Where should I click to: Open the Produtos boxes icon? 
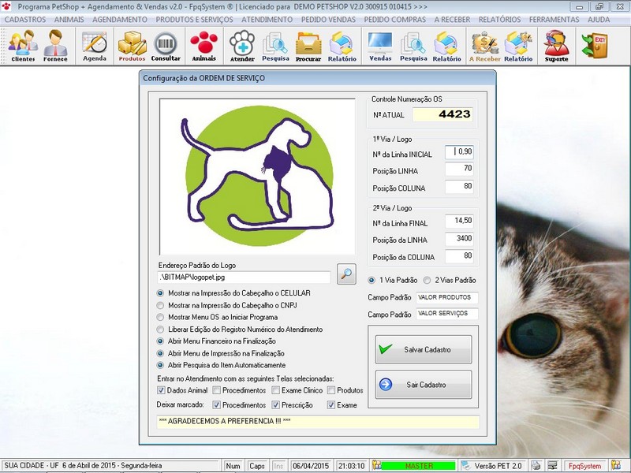(132, 46)
